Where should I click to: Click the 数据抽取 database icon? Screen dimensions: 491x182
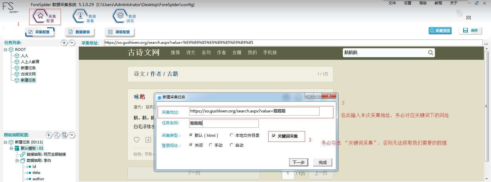pos(23,161)
